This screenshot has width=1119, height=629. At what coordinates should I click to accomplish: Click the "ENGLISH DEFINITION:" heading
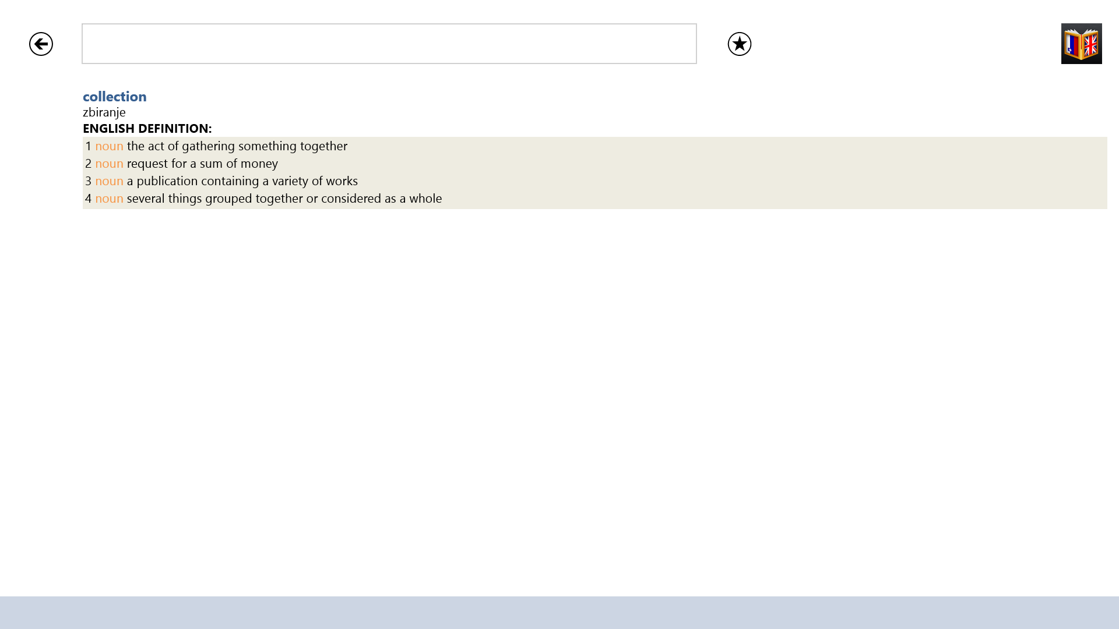147,129
